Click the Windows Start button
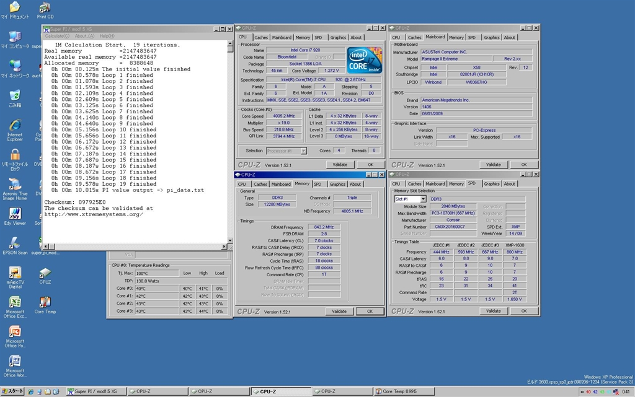 click(x=13, y=391)
